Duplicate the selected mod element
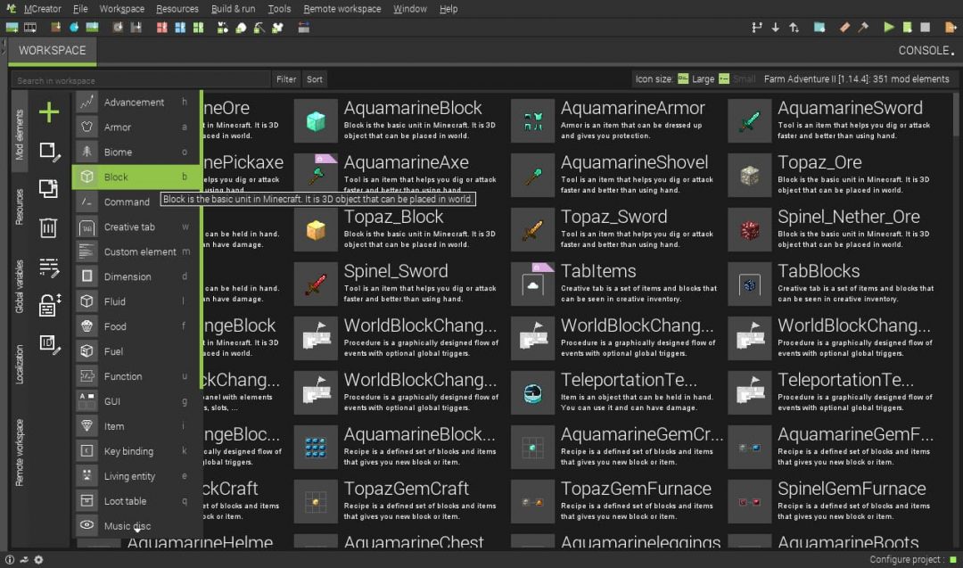 [49, 189]
